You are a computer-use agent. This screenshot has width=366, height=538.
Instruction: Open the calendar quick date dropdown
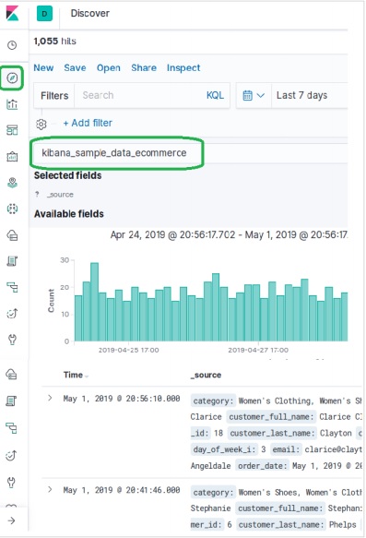[x=254, y=95]
